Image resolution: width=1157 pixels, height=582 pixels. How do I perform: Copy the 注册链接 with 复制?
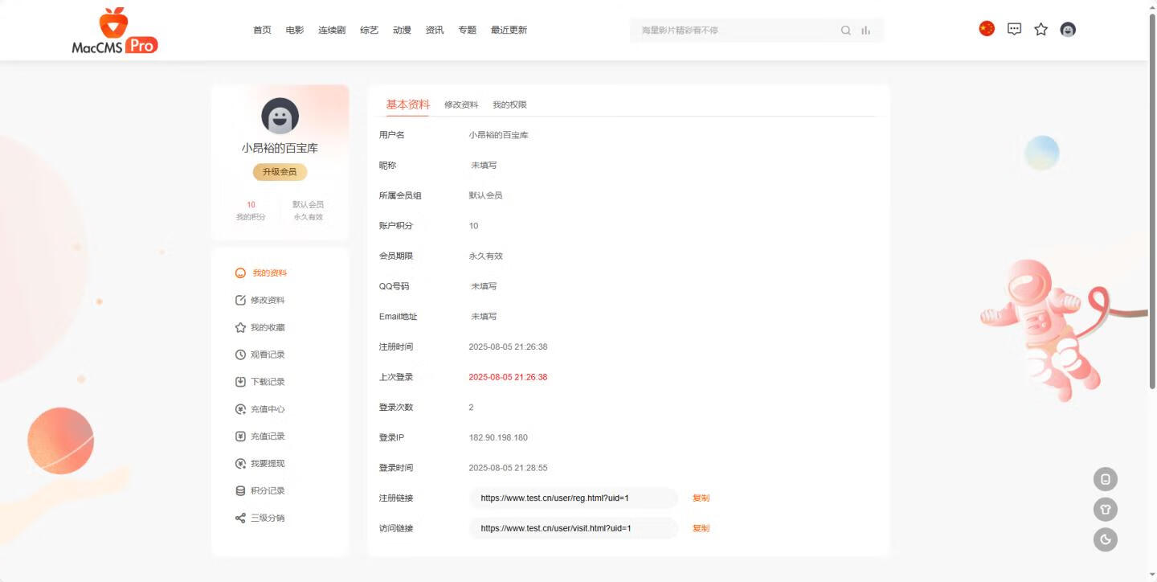coord(701,498)
